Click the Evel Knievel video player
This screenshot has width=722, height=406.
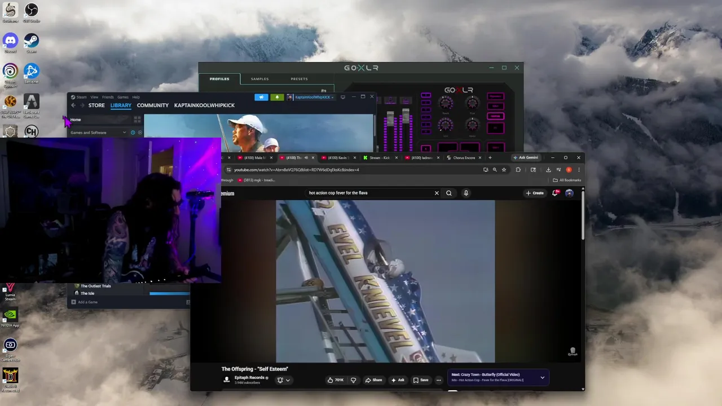[x=385, y=281]
